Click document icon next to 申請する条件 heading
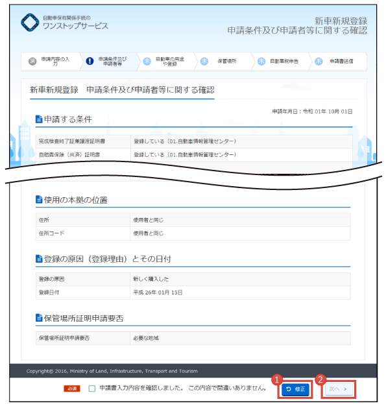Viewport: 386px width, 404px height. coord(39,119)
